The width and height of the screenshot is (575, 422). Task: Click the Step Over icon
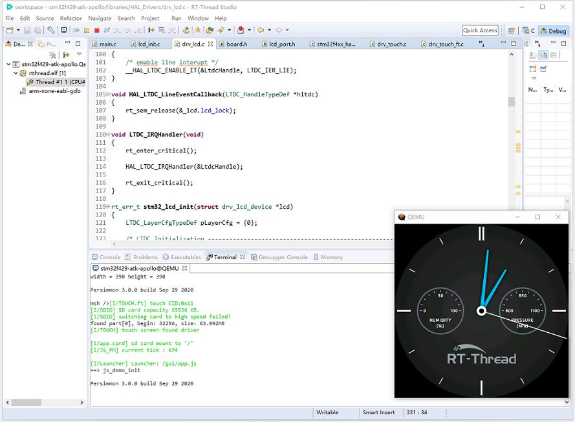point(127,30)
